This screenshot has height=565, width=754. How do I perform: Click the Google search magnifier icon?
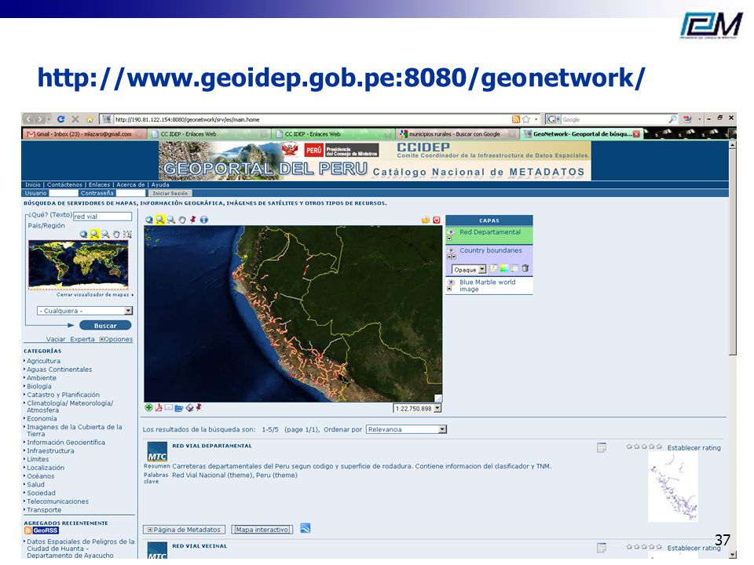click(672, 119)
